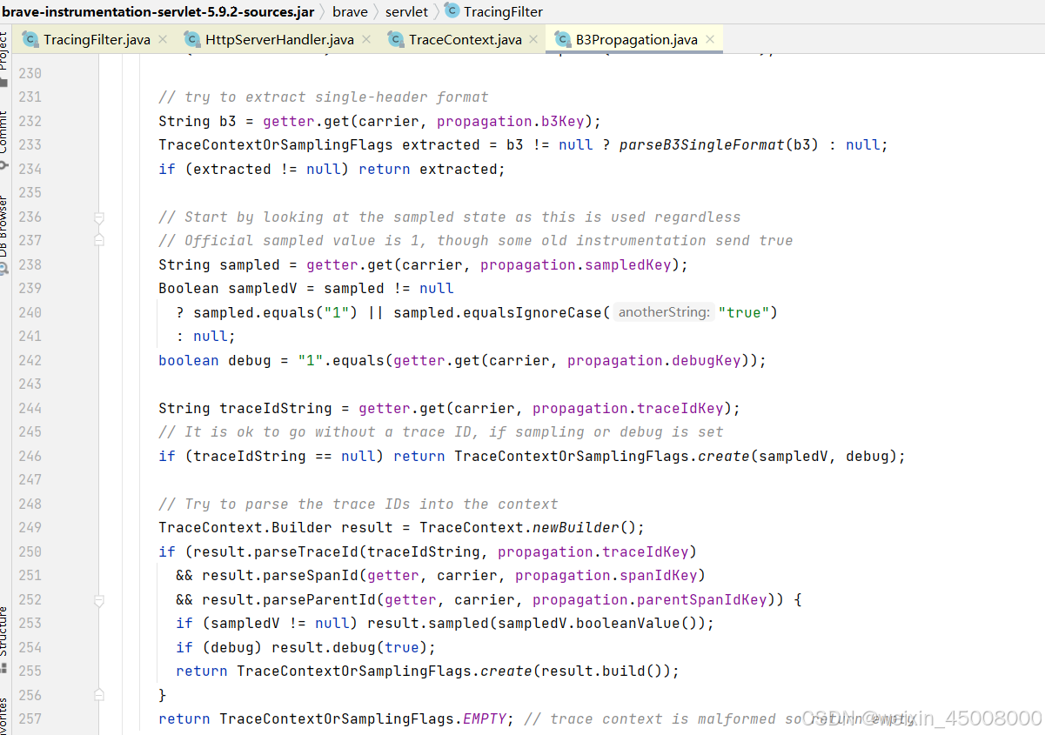Click the TracingFilter breadcrumb label
The image size is (1045, 735).
[x=503, y=11]
